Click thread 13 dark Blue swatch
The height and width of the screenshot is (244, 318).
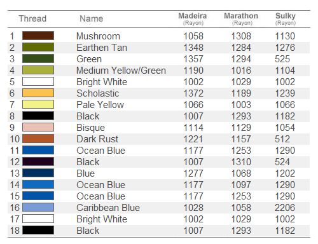click(x=38, y=173)
